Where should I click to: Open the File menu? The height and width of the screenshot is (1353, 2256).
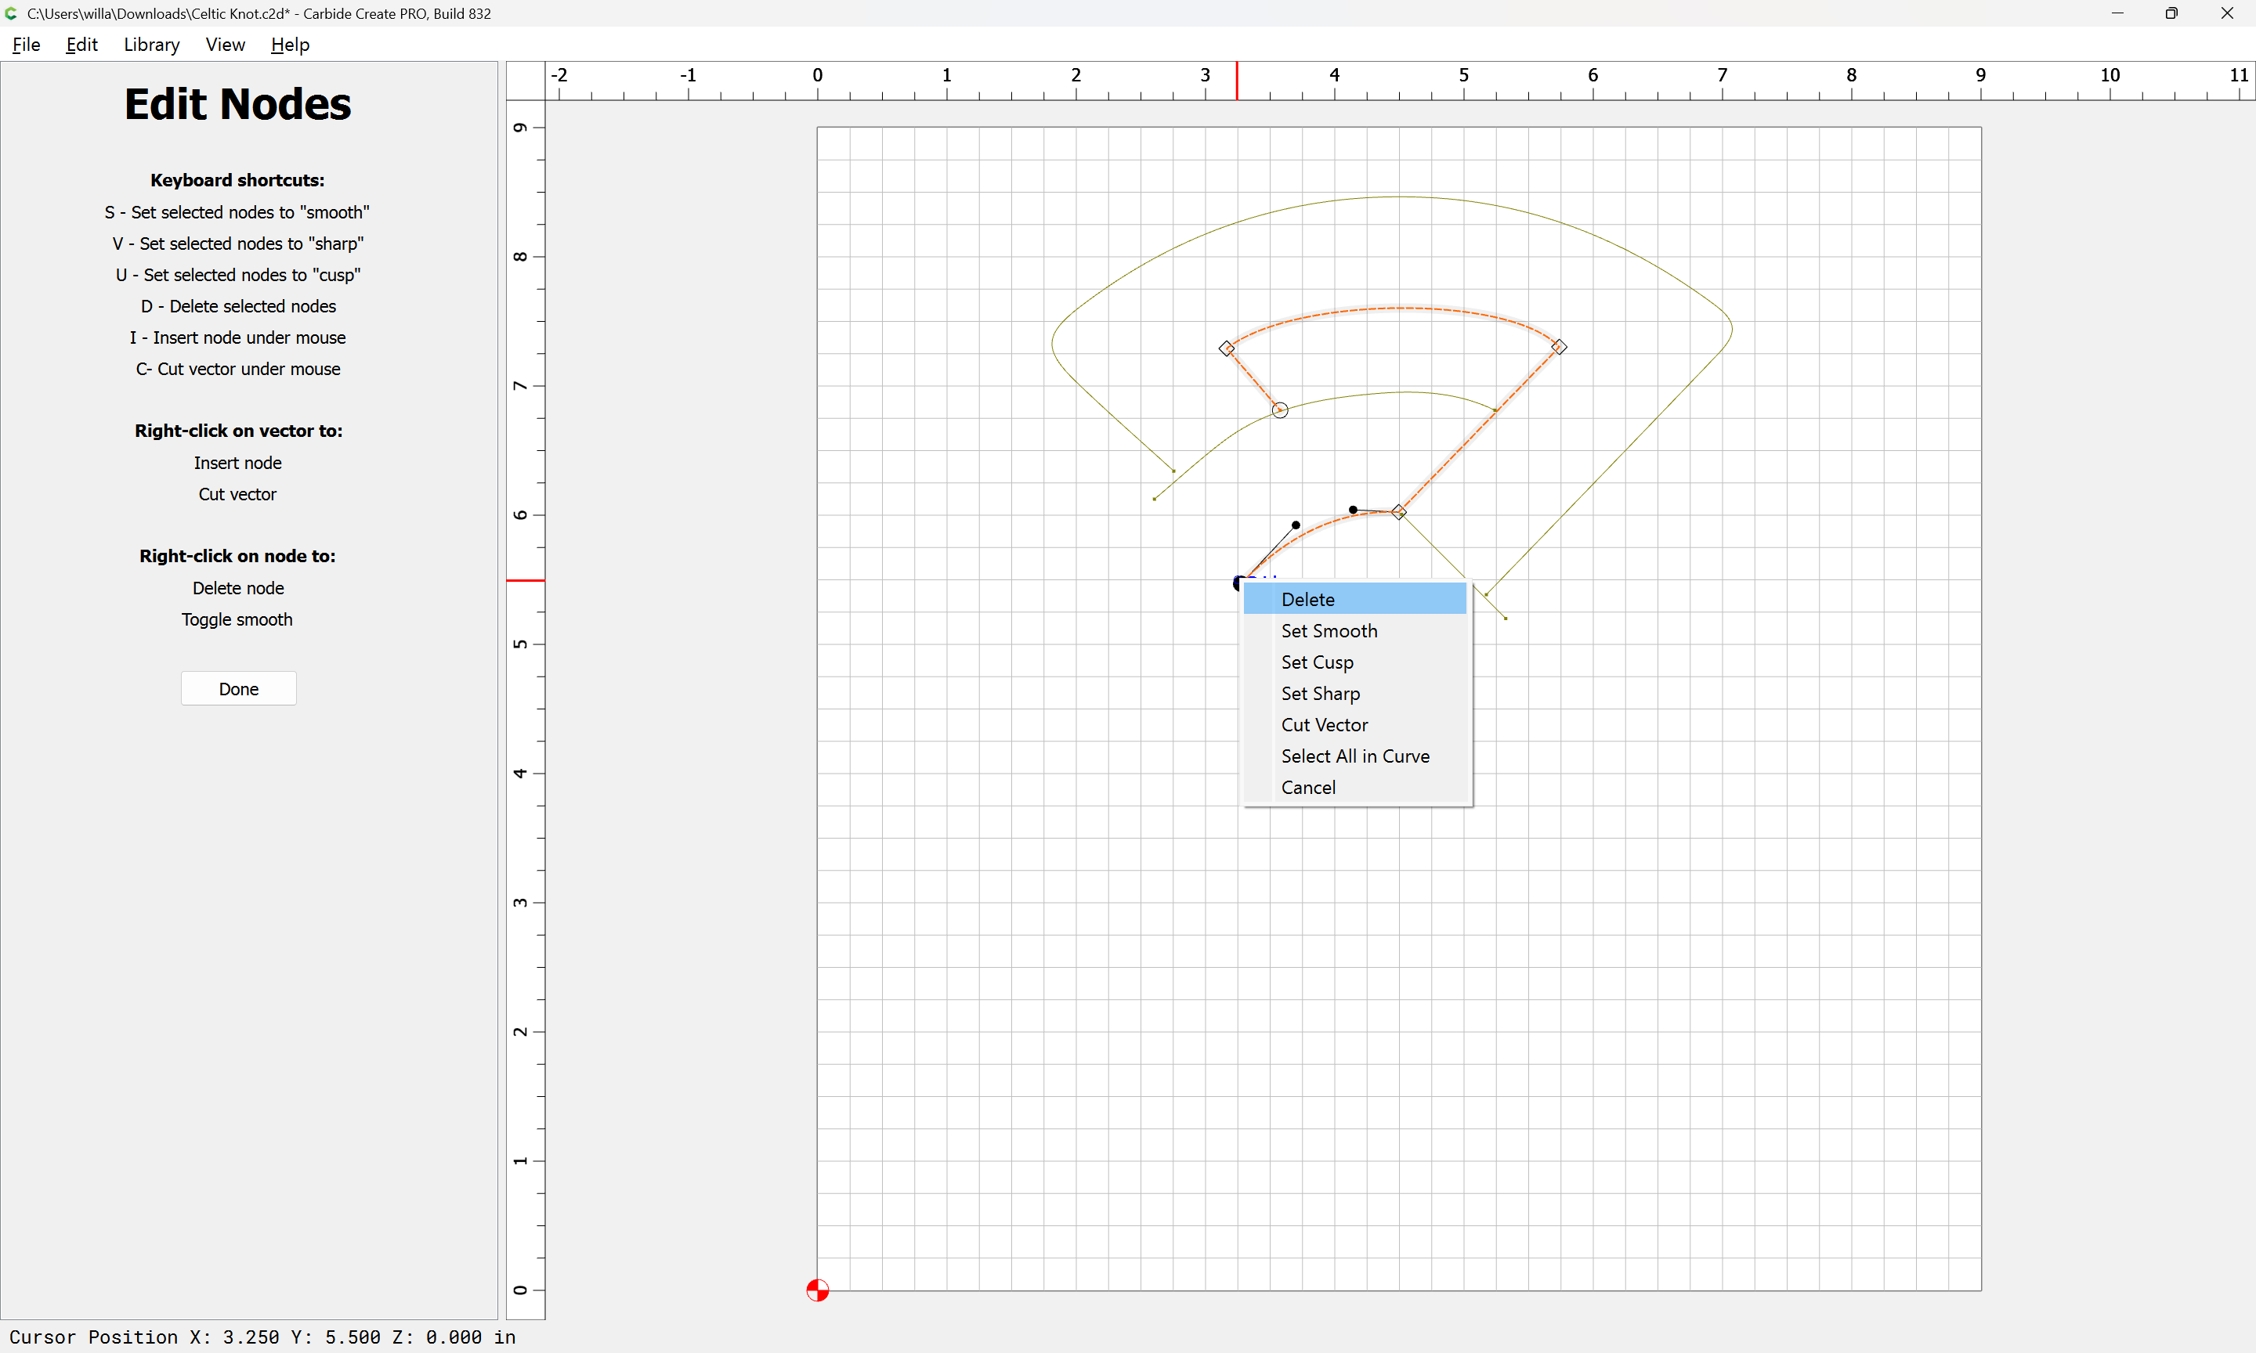click(26, 45)
